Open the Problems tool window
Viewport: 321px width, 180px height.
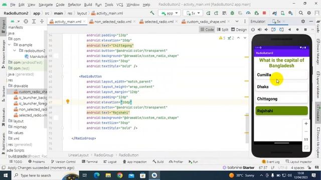37,161
